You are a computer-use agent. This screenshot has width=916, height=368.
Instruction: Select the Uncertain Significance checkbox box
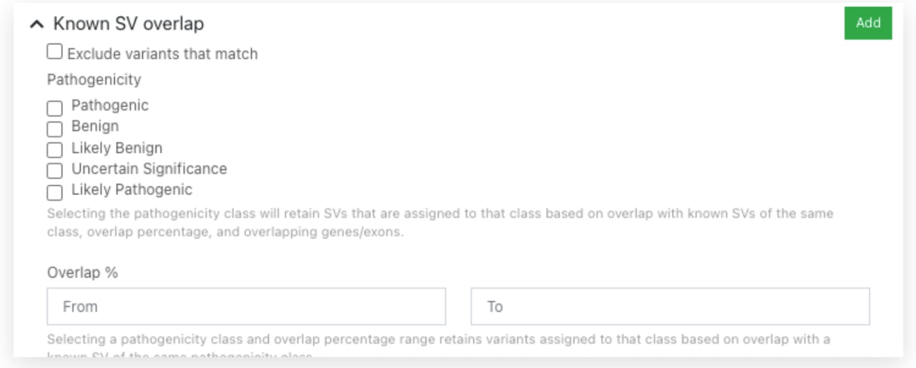coord(55,171)
